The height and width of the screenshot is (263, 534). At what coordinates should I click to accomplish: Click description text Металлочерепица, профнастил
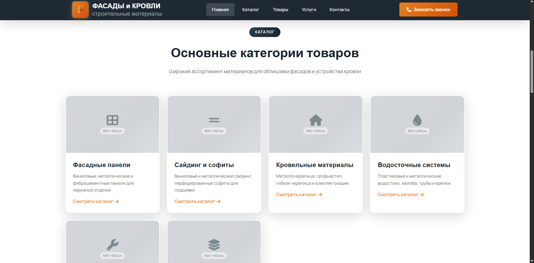click(312, 180)
